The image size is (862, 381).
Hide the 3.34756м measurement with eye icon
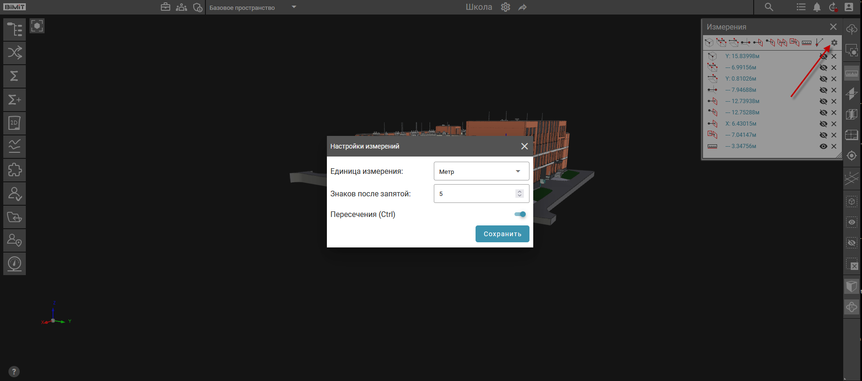click(x=823, y=146)
